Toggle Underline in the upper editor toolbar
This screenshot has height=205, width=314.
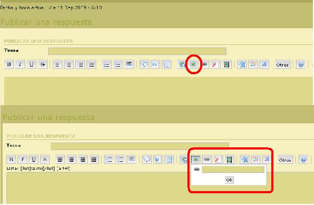coord(32,65)
